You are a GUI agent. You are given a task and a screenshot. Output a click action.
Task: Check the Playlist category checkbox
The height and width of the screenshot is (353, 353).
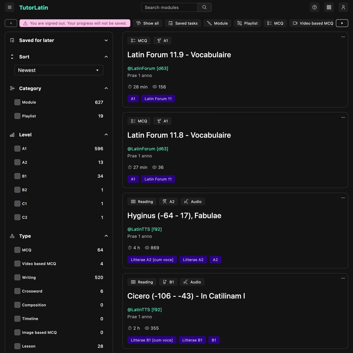coord(17,116)
